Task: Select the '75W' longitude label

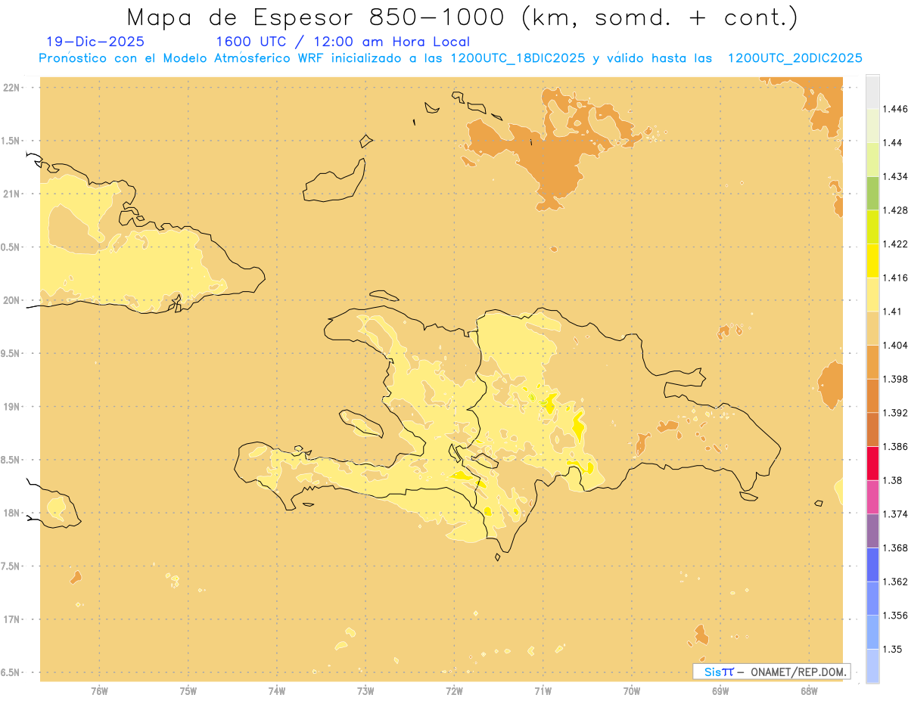Action: 188,691
